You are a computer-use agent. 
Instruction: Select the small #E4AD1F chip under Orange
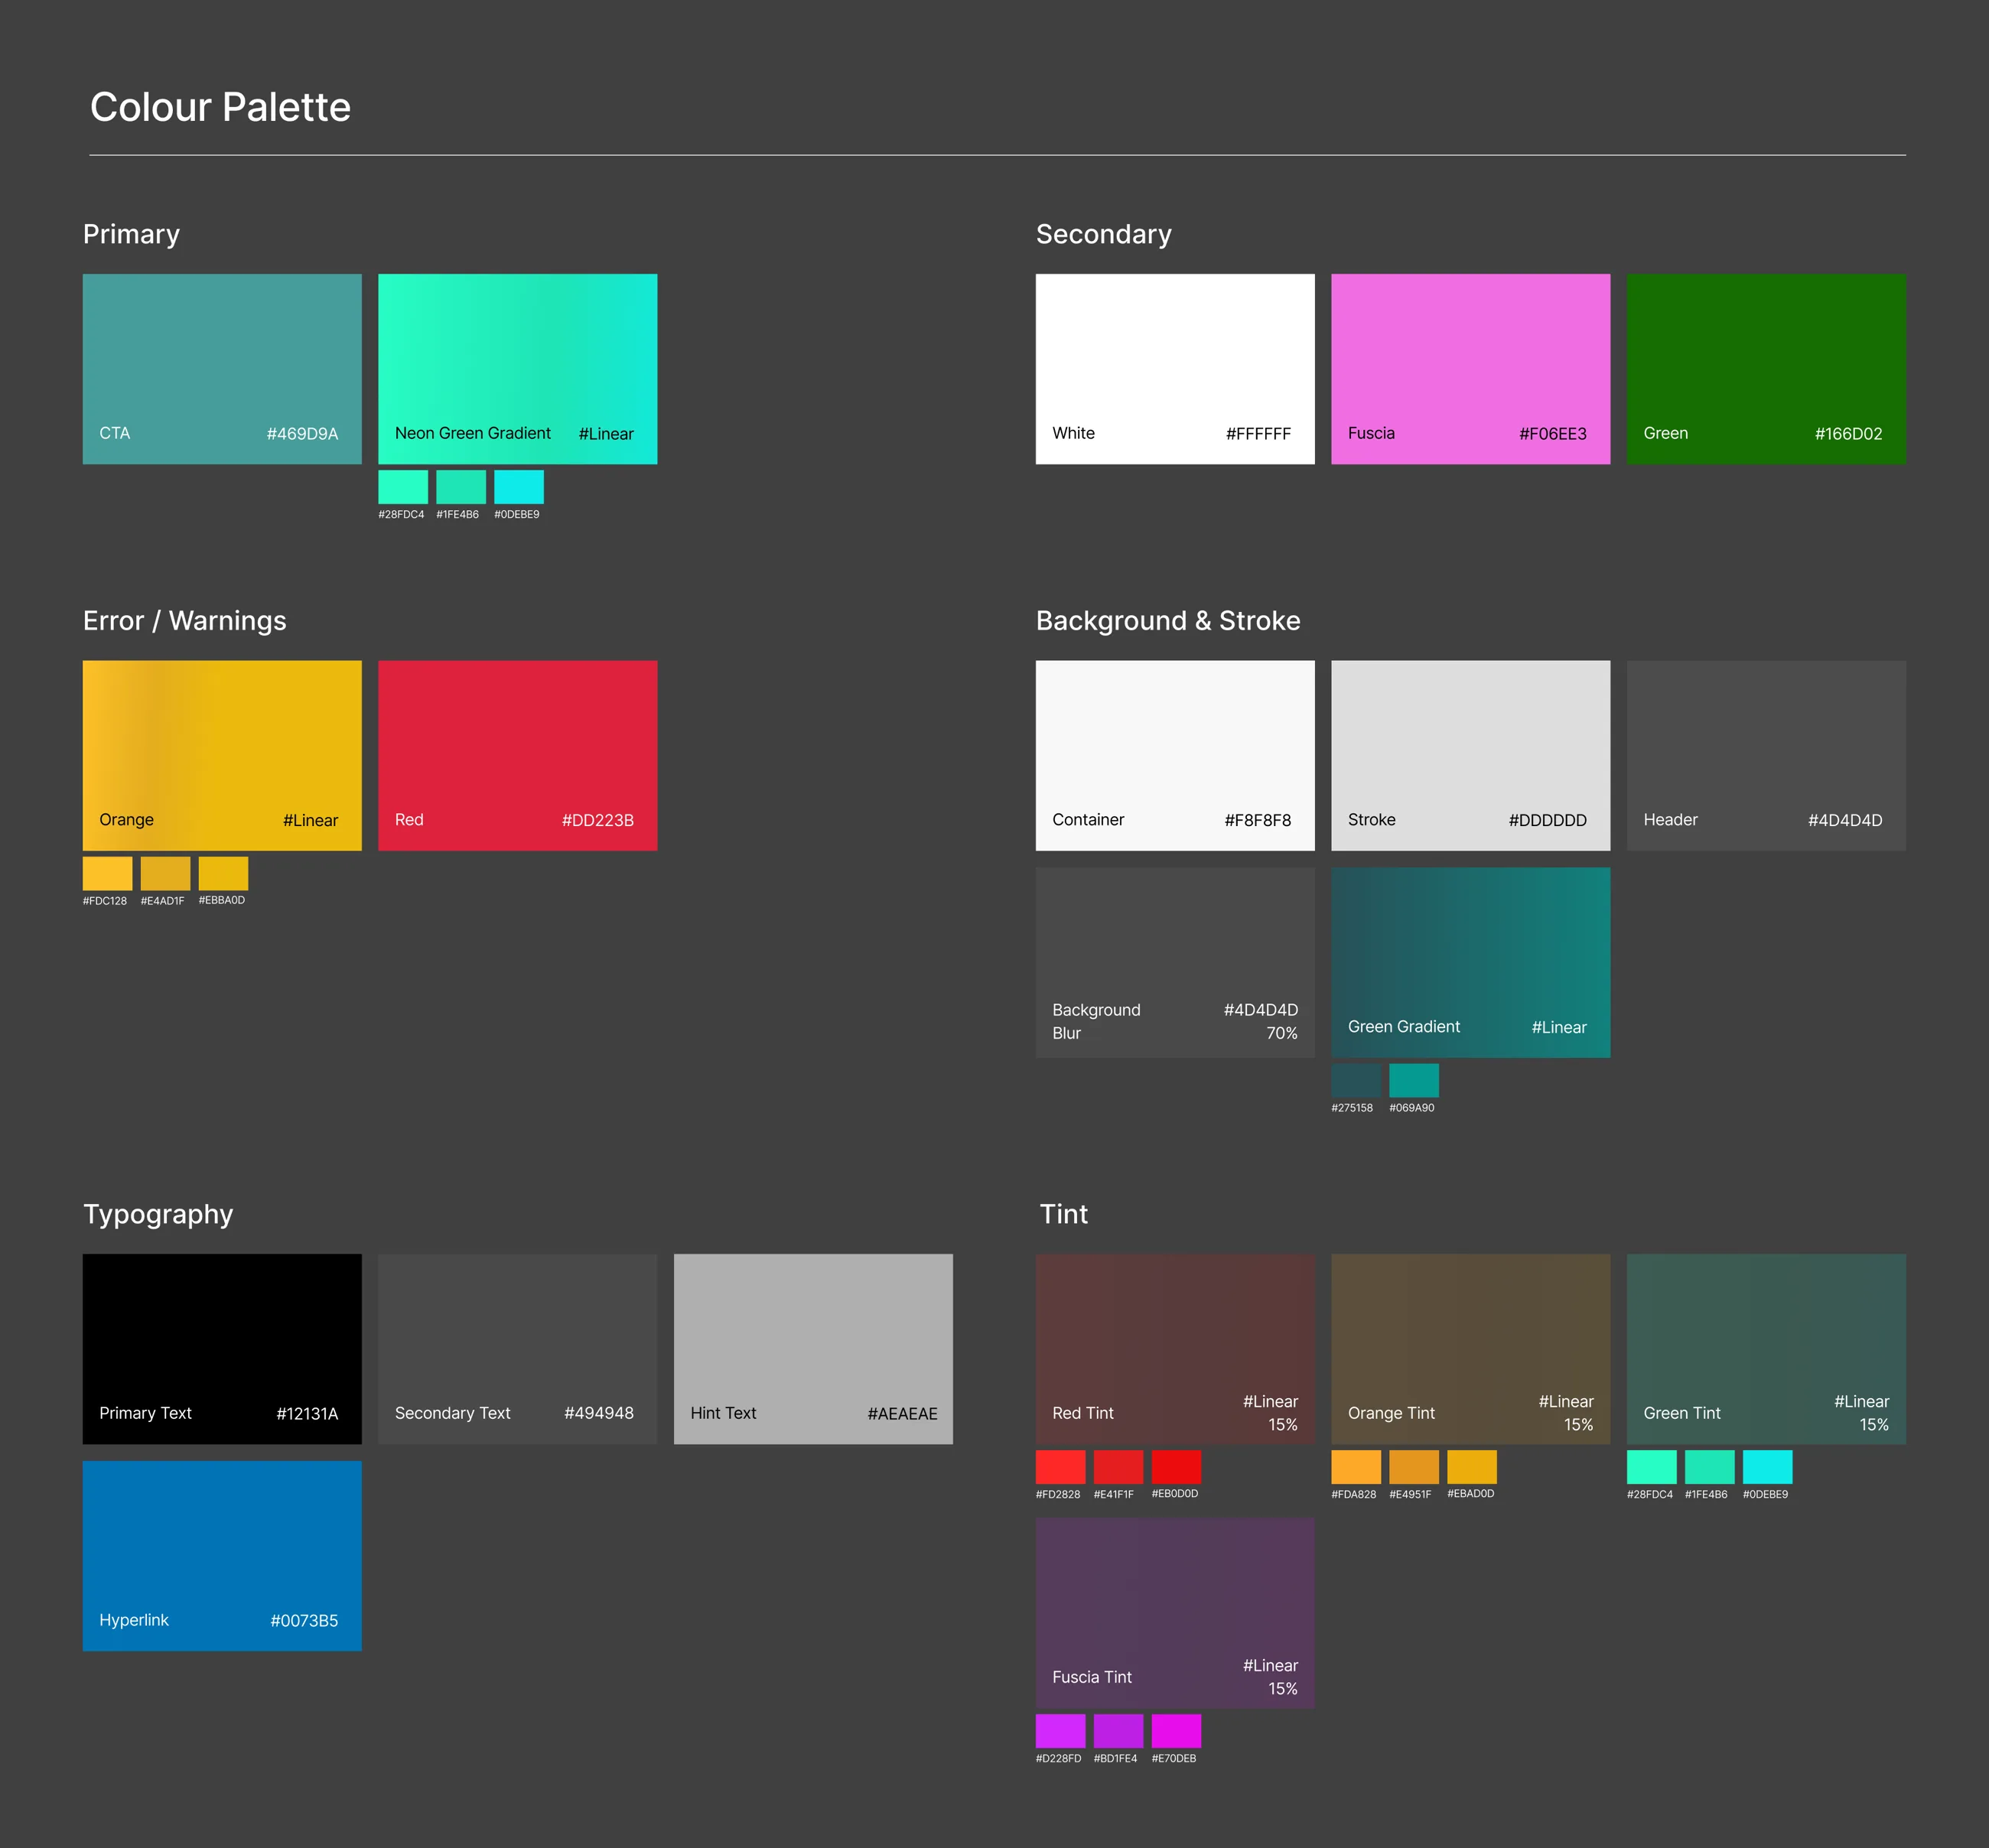coord(165,873)
